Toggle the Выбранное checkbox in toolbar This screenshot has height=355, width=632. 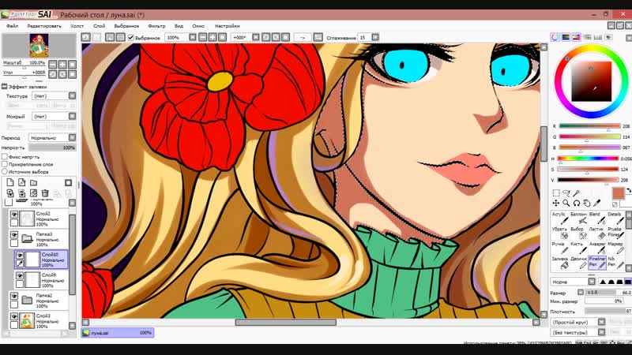[130, 37]
